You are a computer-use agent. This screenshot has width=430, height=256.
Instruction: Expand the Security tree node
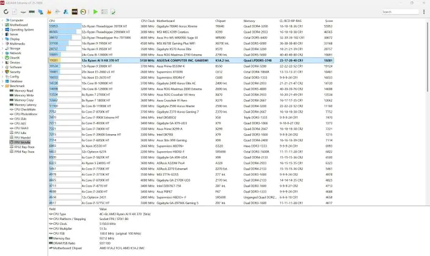point(2,72)
